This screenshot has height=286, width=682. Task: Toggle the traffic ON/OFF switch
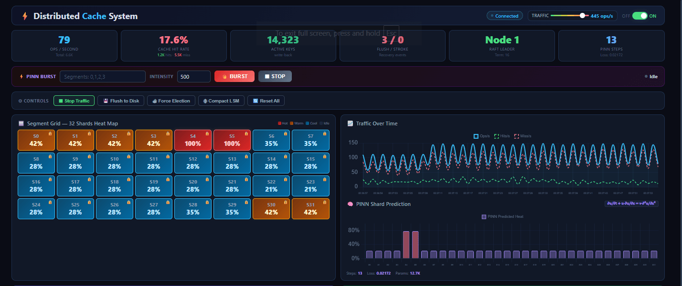pyautogui.click(x=639, y=16)
